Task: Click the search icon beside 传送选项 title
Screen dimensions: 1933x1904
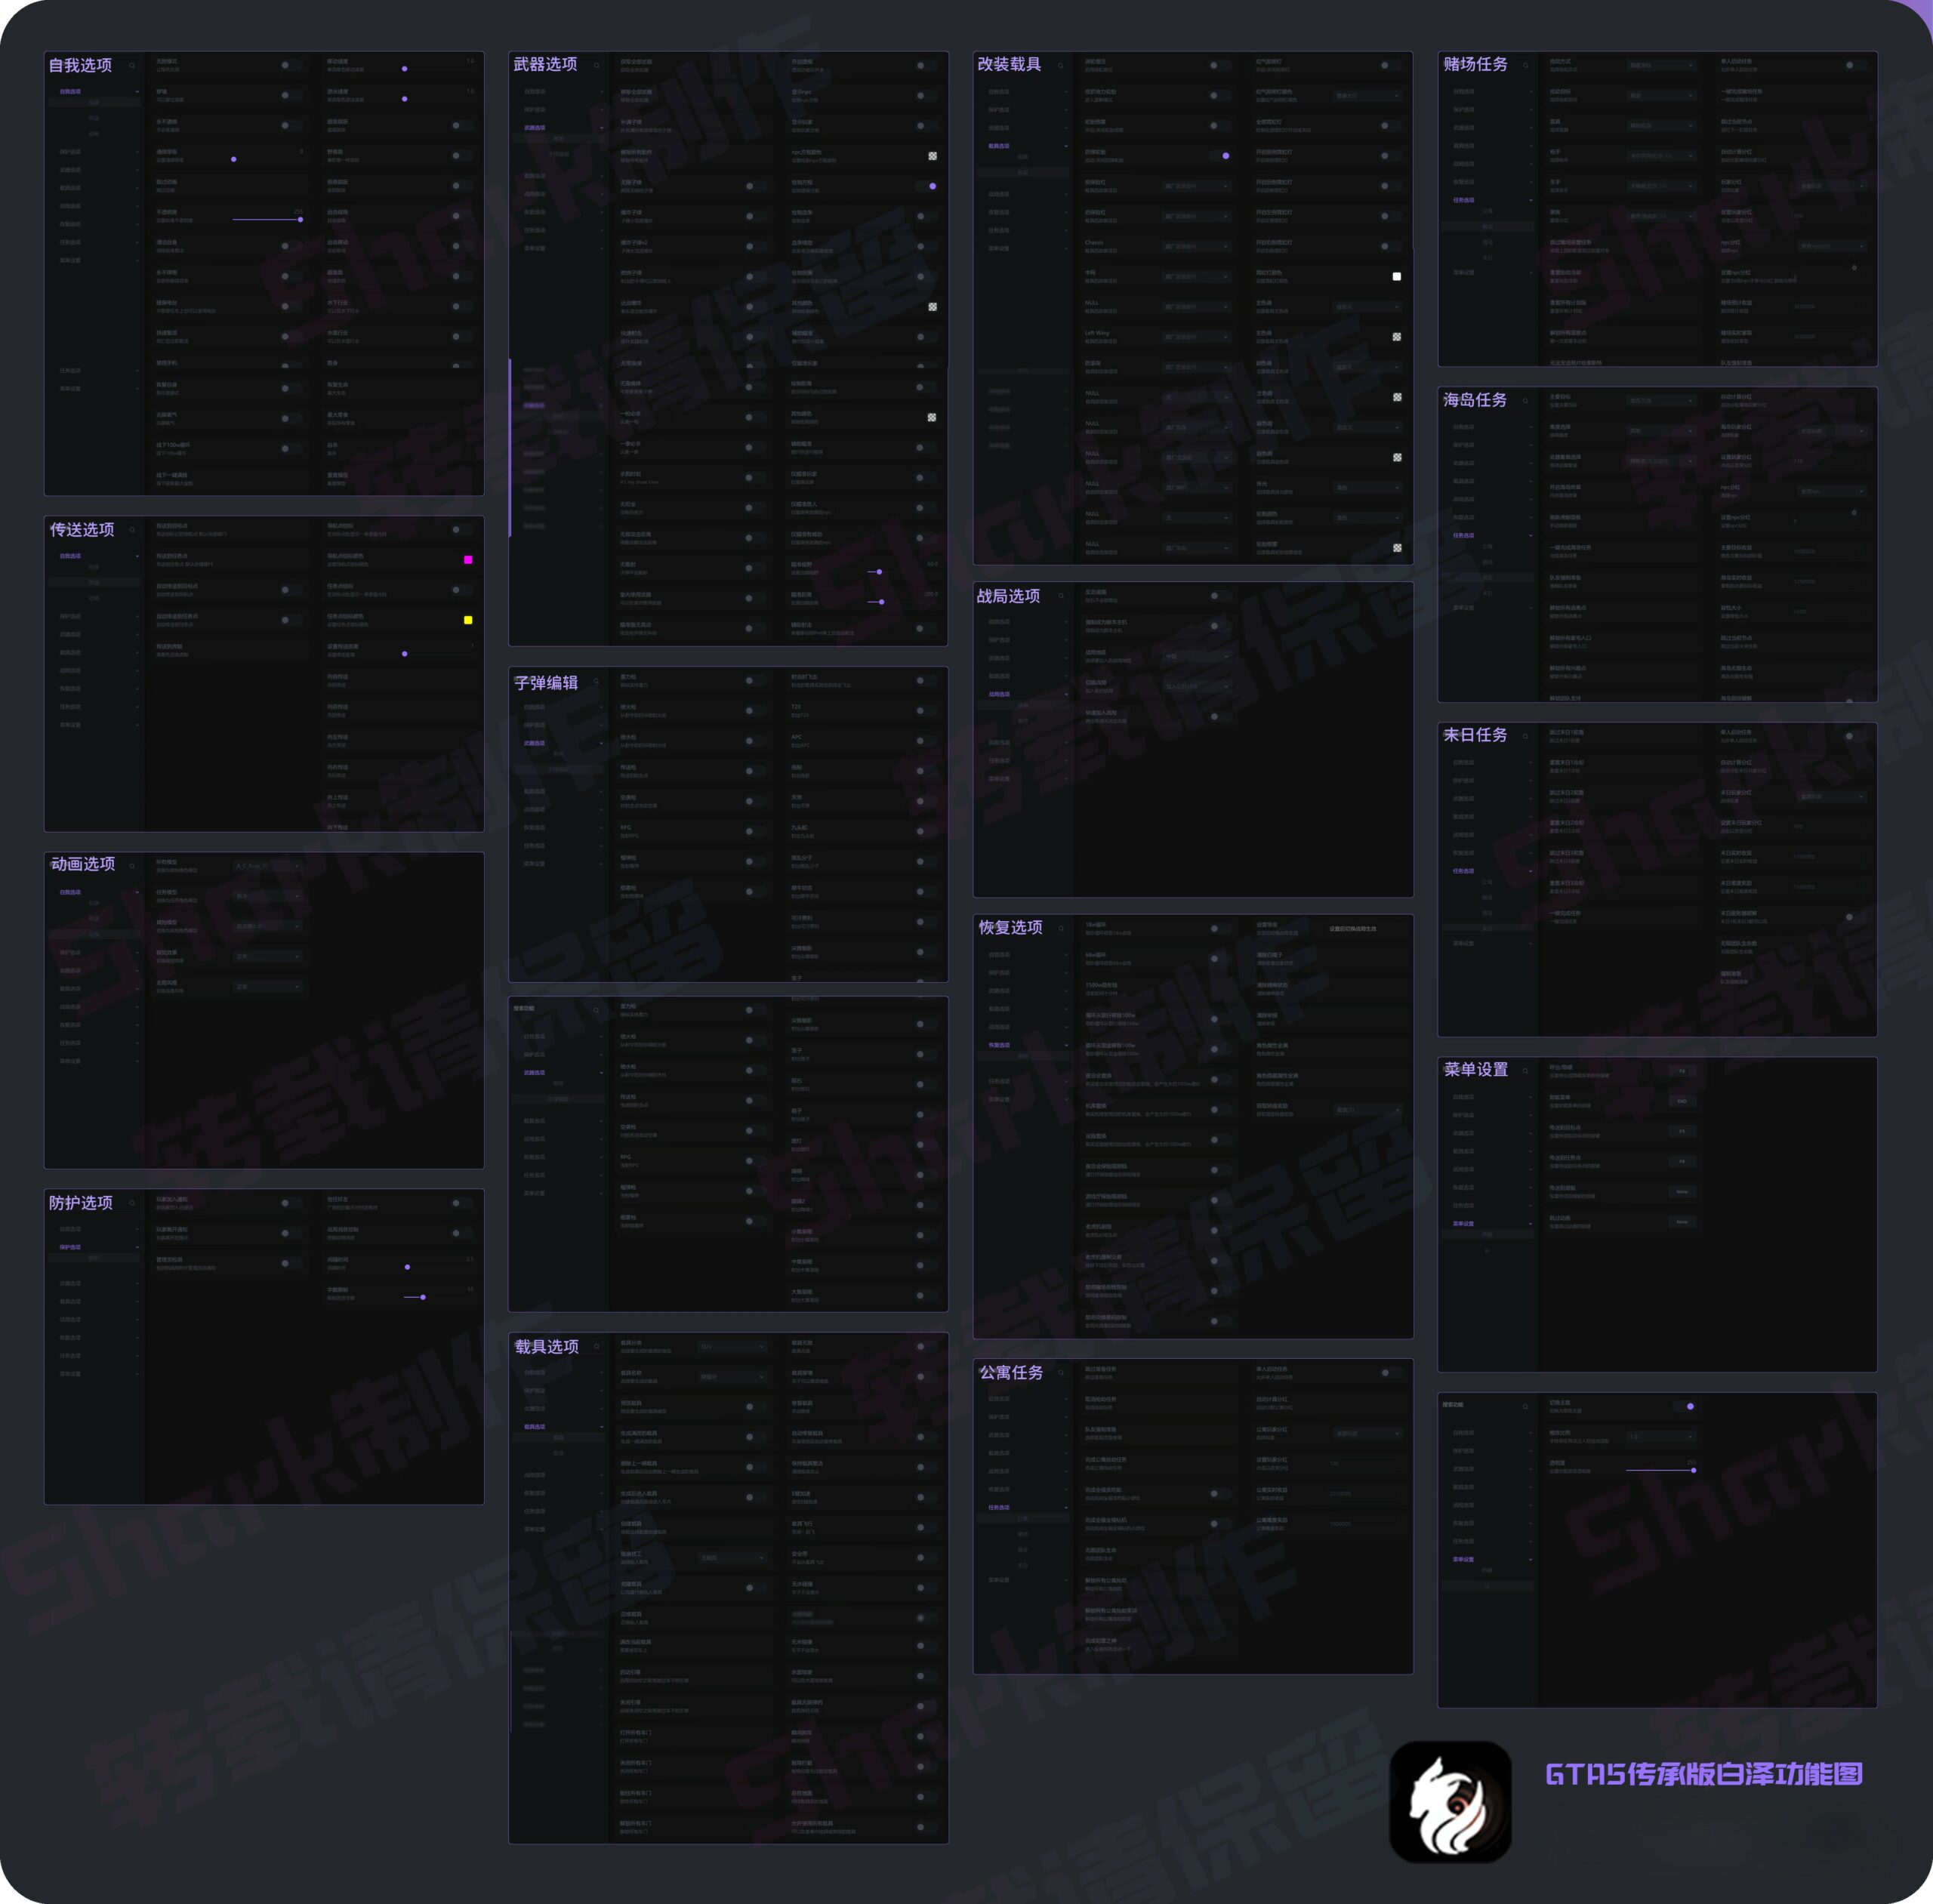Action: [132, 531]
